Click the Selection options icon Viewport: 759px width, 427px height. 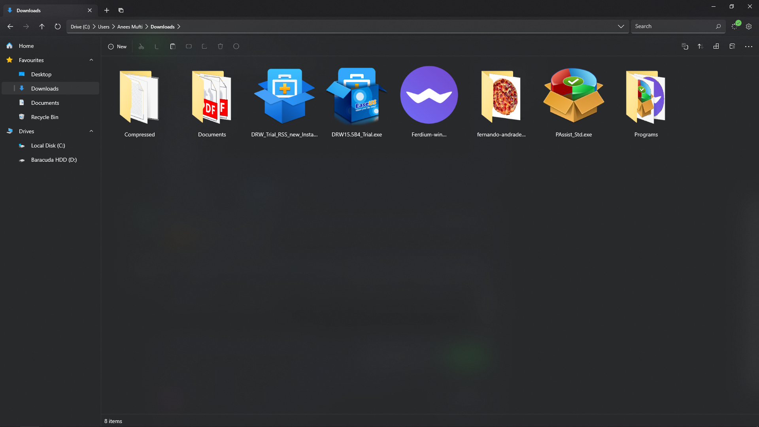tap(685, 46)
